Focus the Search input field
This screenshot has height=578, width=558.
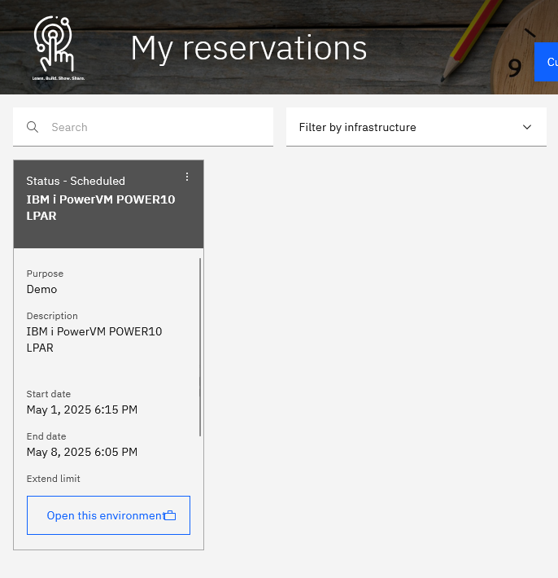[143, 127]
